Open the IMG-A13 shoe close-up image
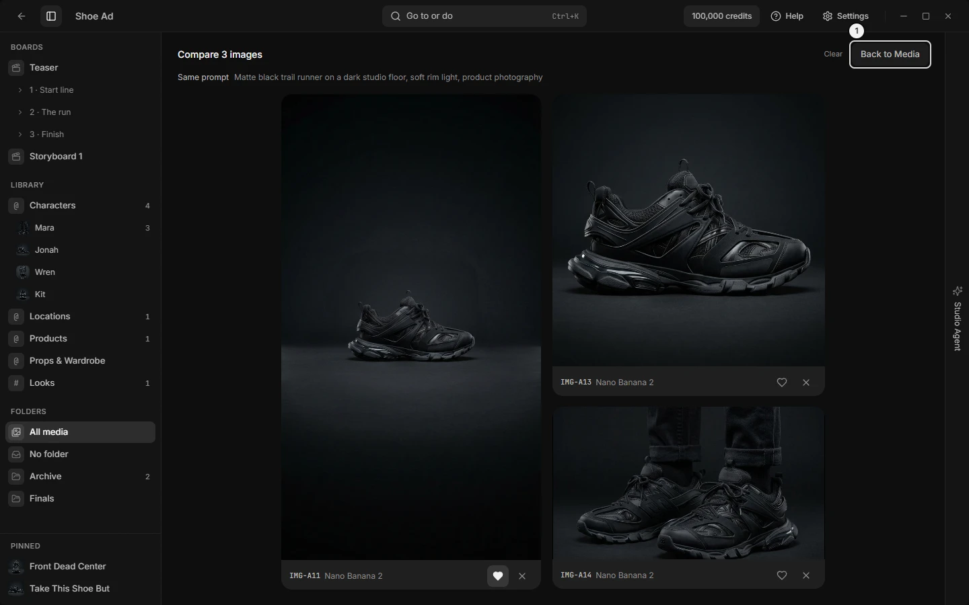This screenshot has width=969, height=605. coord(688,230)
